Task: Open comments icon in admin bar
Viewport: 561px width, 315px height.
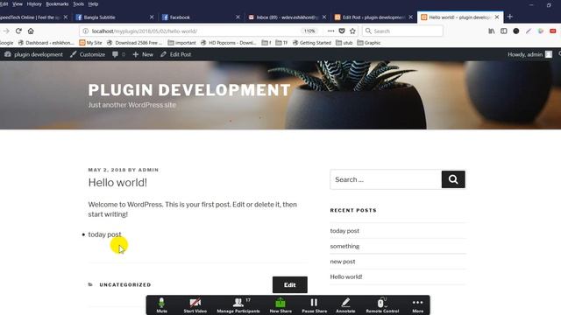Action: (x=119, y=54)
